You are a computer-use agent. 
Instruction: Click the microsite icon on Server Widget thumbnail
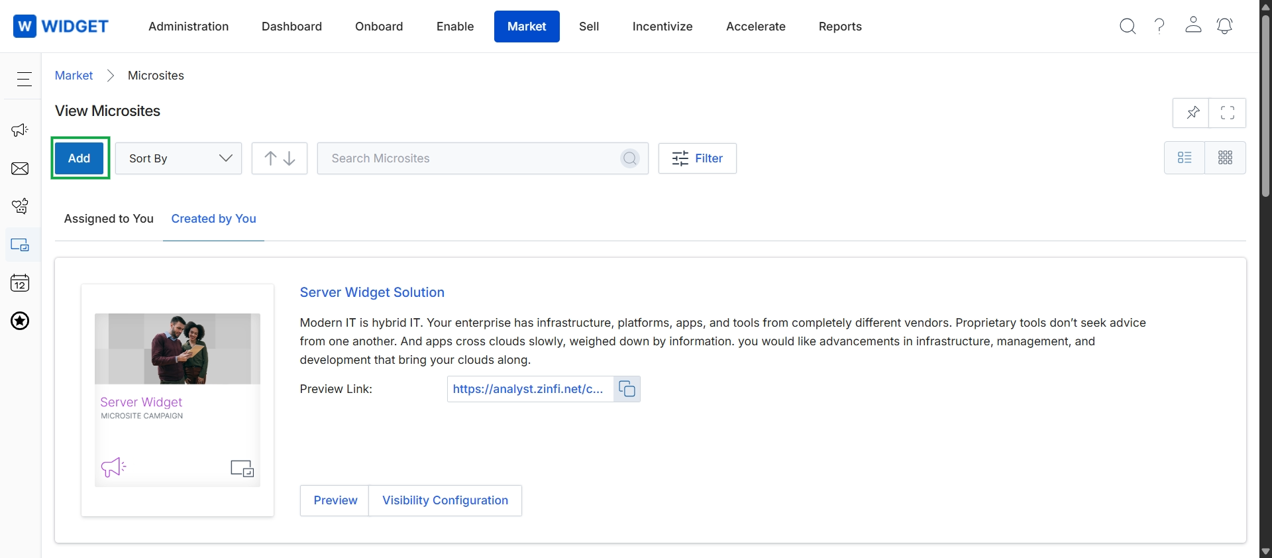242,469
